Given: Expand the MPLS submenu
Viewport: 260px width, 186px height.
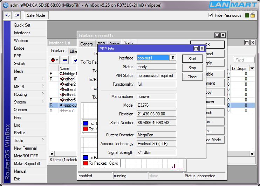Looking at the screenshot, I should (43, 86).
